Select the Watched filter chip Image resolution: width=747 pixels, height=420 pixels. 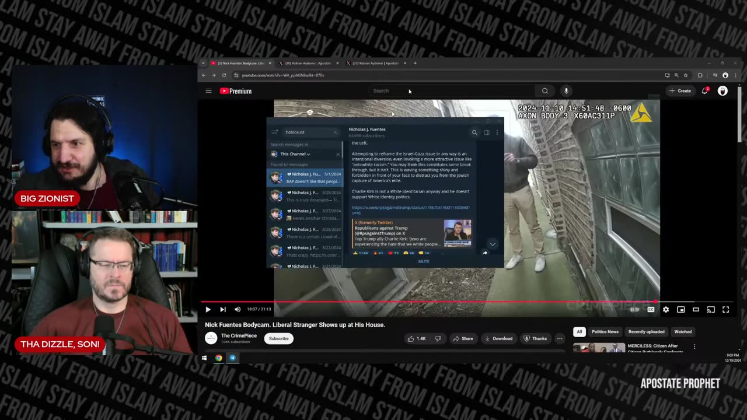(683, 332)
